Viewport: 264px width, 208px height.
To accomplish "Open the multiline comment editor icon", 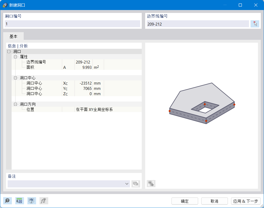I will 136,184.
